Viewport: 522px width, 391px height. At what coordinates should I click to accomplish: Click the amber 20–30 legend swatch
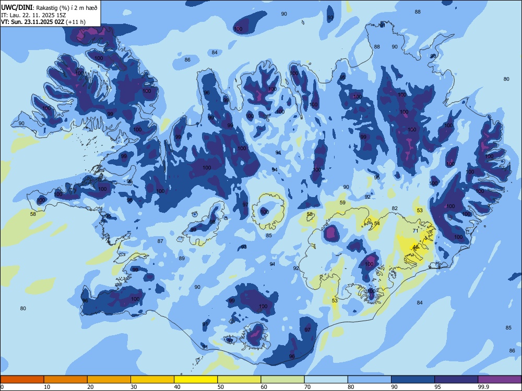point(109,380)
